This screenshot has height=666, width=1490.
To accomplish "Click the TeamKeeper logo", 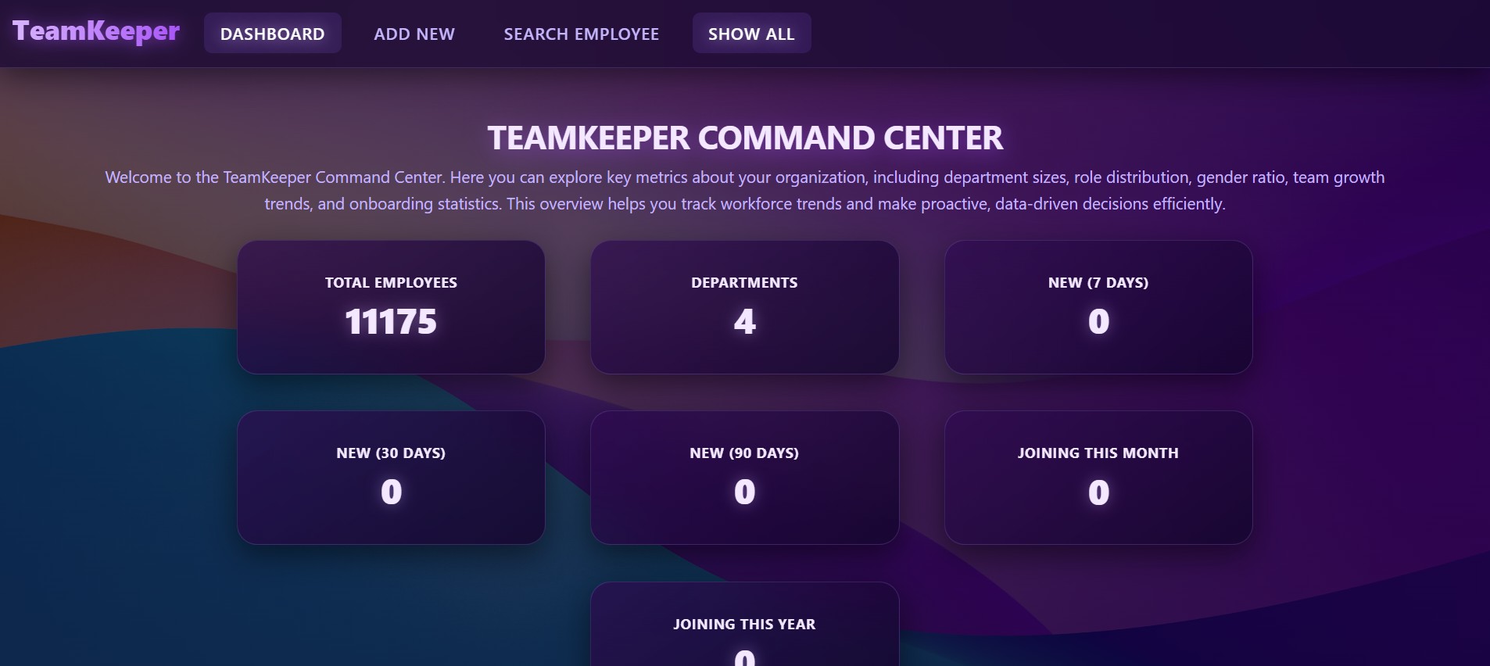I will pos(96,31).
